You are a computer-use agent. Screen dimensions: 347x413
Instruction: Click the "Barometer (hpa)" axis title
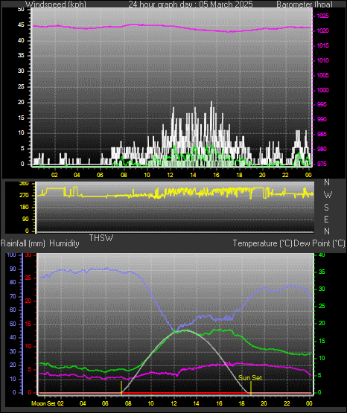(x=305, y=4)
